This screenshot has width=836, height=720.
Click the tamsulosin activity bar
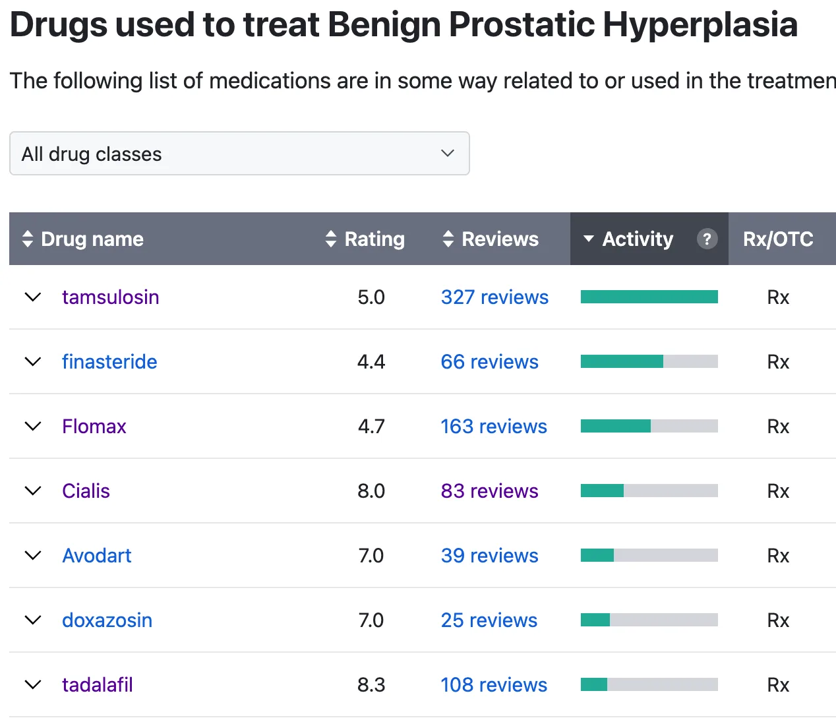pos(649,297)
